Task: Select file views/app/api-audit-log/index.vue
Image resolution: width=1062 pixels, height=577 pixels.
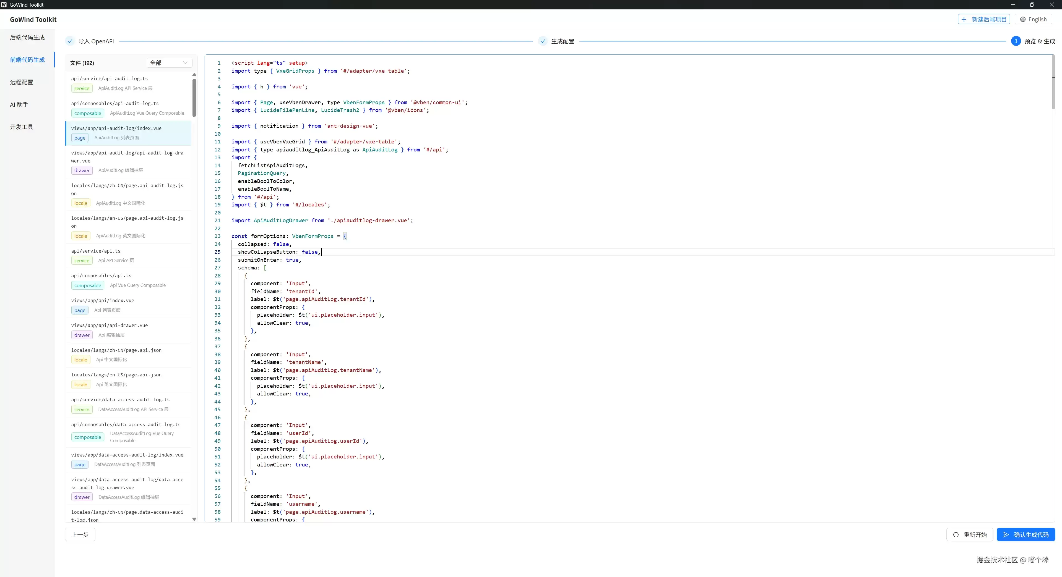Action: pyautogui.click(x=128, y=133)
